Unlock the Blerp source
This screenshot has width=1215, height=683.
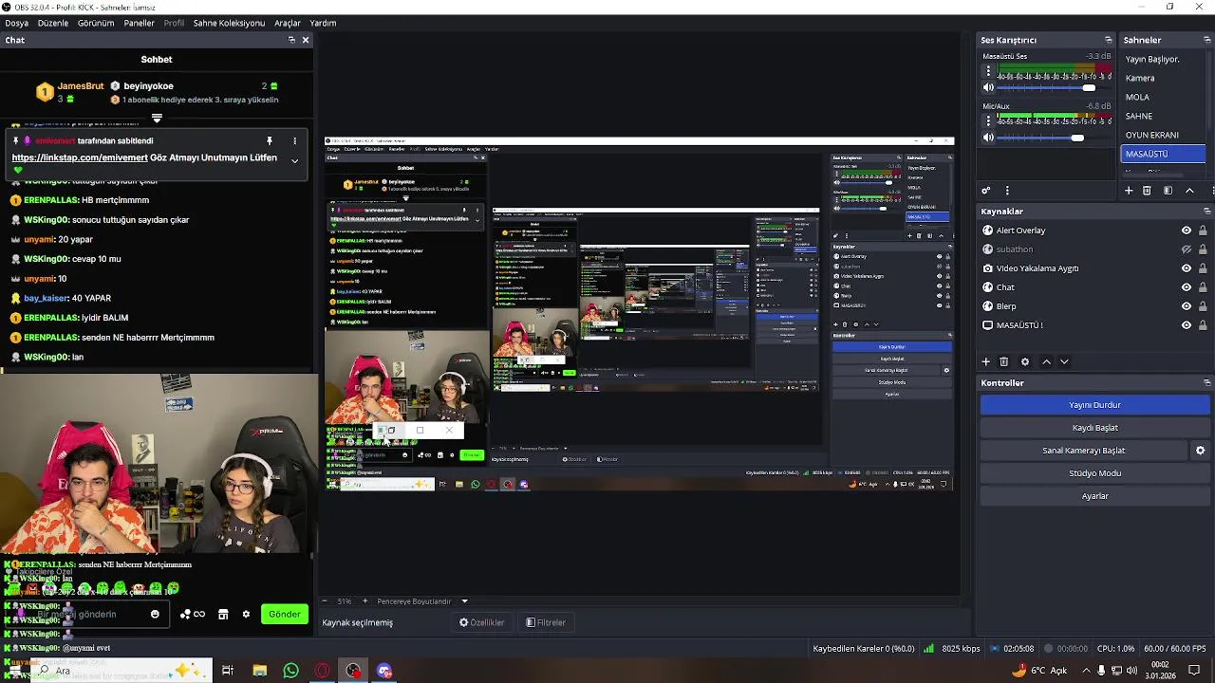1203,306
